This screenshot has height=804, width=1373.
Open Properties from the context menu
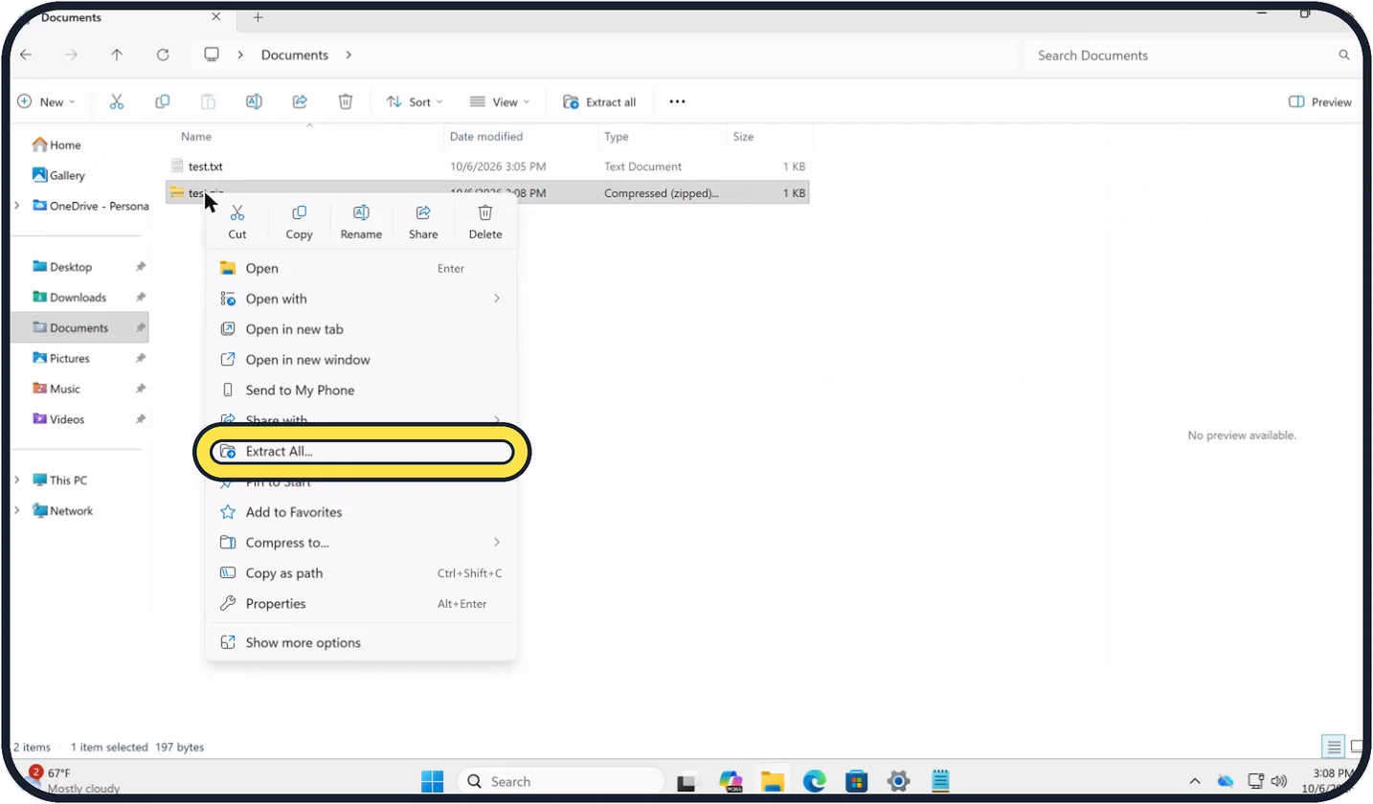[x=361, y=604]
